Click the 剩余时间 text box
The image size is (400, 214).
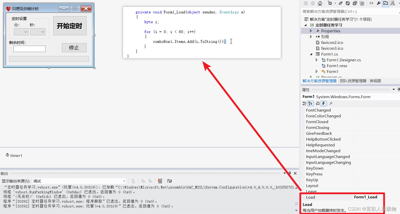click(29, 49)
